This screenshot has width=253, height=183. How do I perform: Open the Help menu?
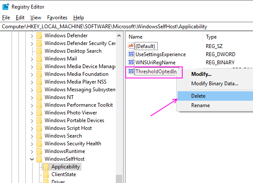point(78,18)
